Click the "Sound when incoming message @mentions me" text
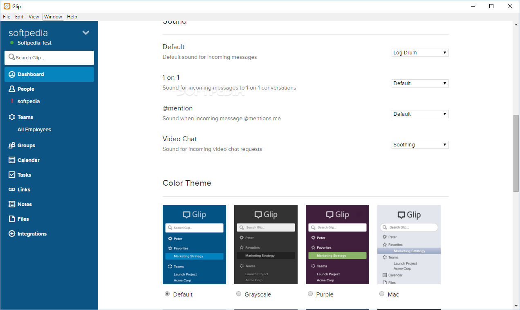Image resolution: width=520 pixels, height=310 pixels. point(222,119)
